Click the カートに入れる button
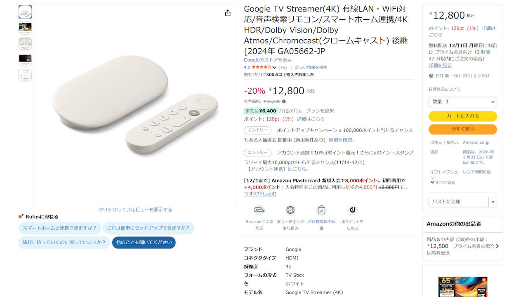528x297 pixels. tap(462, 116)
